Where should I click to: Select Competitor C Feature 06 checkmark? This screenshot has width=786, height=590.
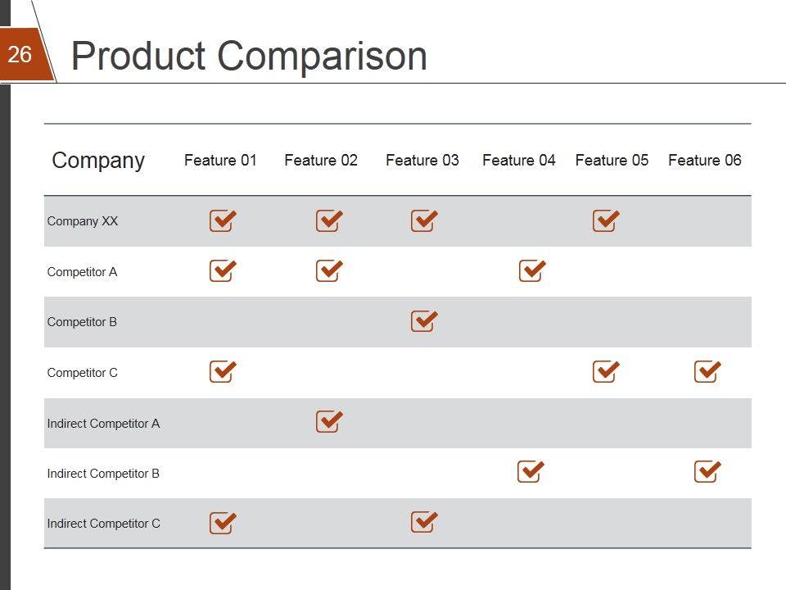pyautogui.click(x=707, y=372)
